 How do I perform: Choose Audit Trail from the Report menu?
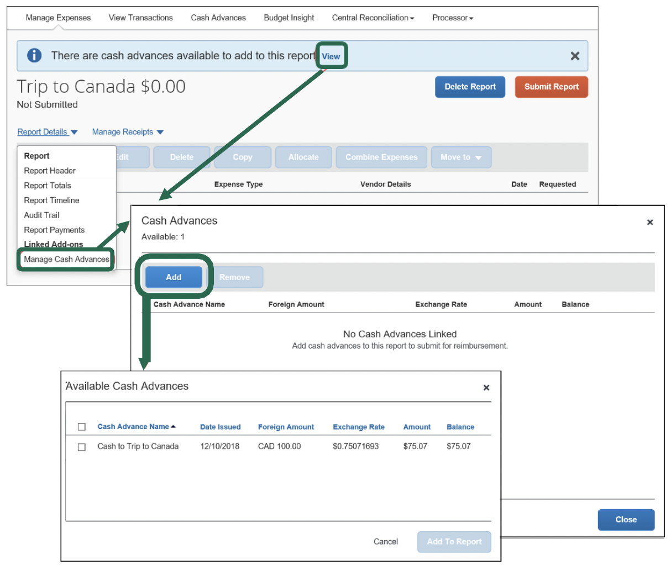[x=41, y=215]
